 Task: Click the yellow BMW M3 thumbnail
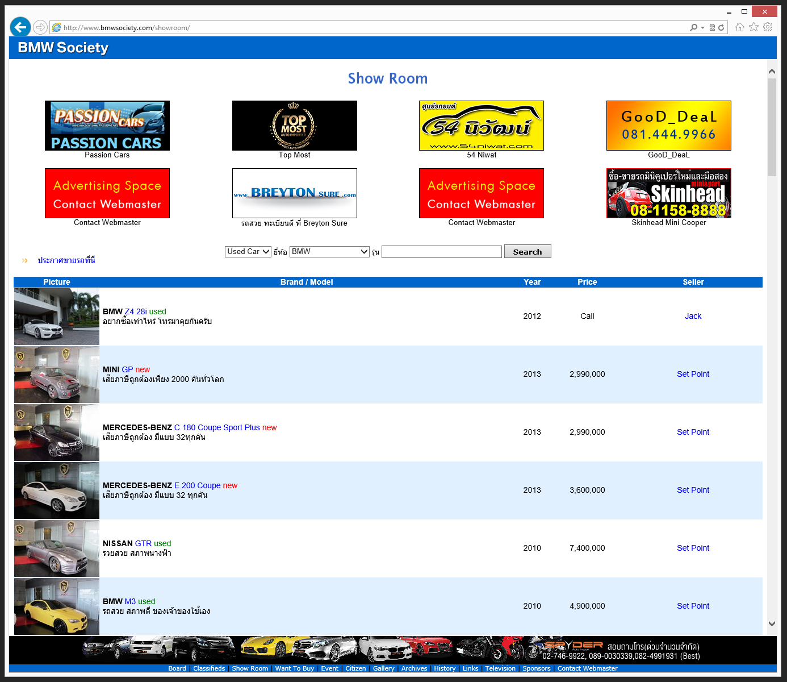click(57, 606)
